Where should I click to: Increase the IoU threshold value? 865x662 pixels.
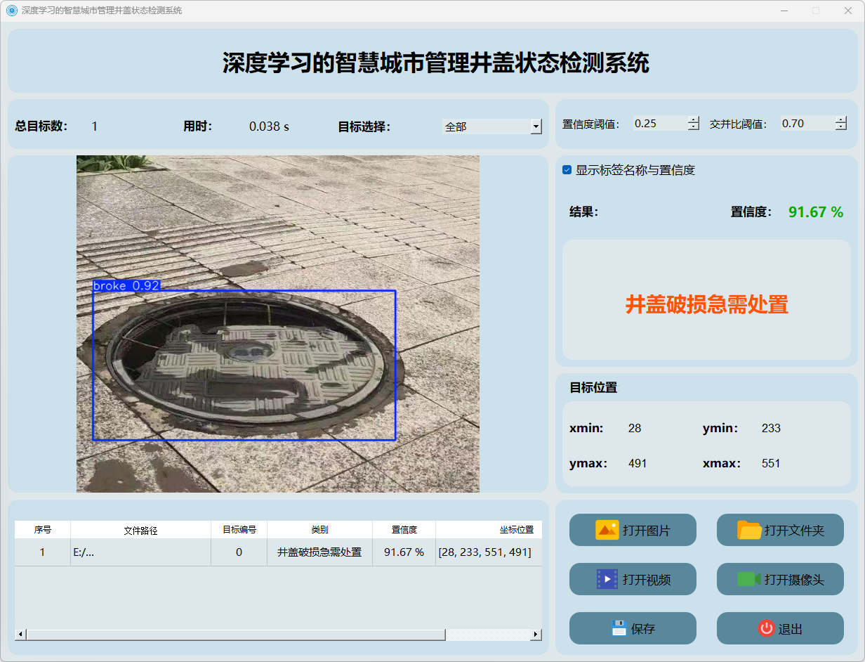tap(841, 119)
